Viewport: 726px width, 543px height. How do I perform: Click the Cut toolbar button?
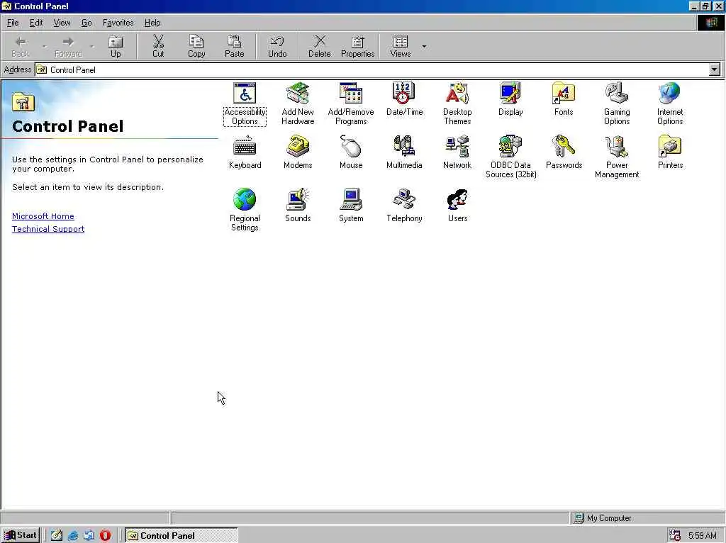point(158,47)
